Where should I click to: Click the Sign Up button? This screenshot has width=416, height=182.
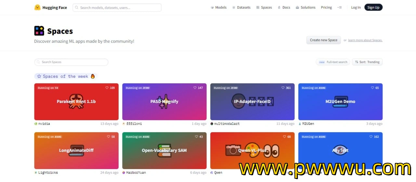pos(373,7)
